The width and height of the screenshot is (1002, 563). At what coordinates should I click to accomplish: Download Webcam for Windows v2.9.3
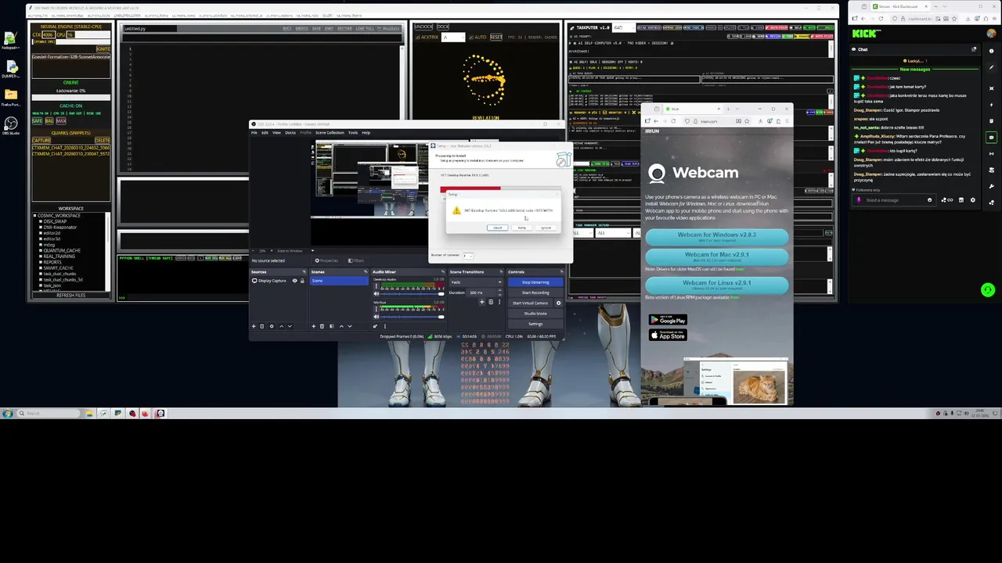(717, 237)
